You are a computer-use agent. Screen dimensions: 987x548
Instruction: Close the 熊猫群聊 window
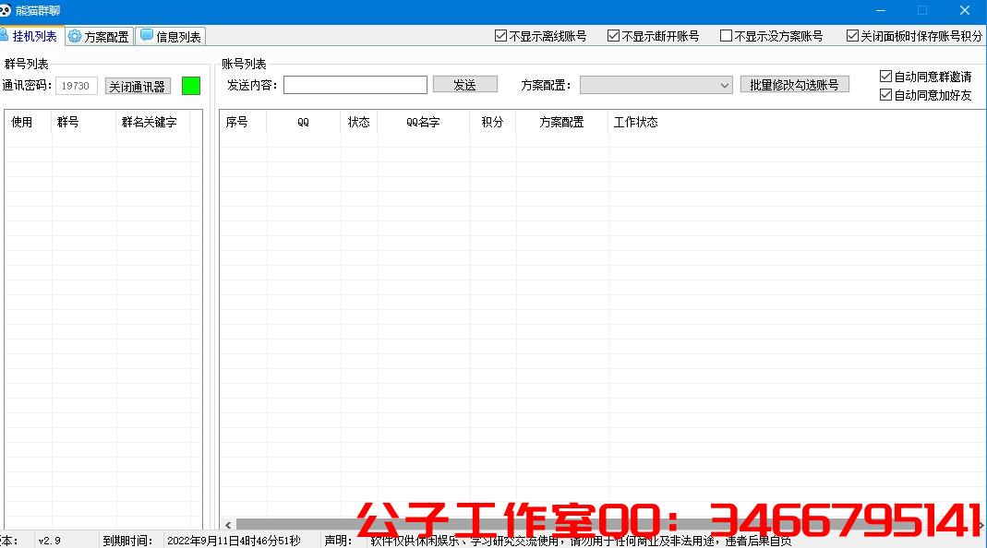[964, 11]
